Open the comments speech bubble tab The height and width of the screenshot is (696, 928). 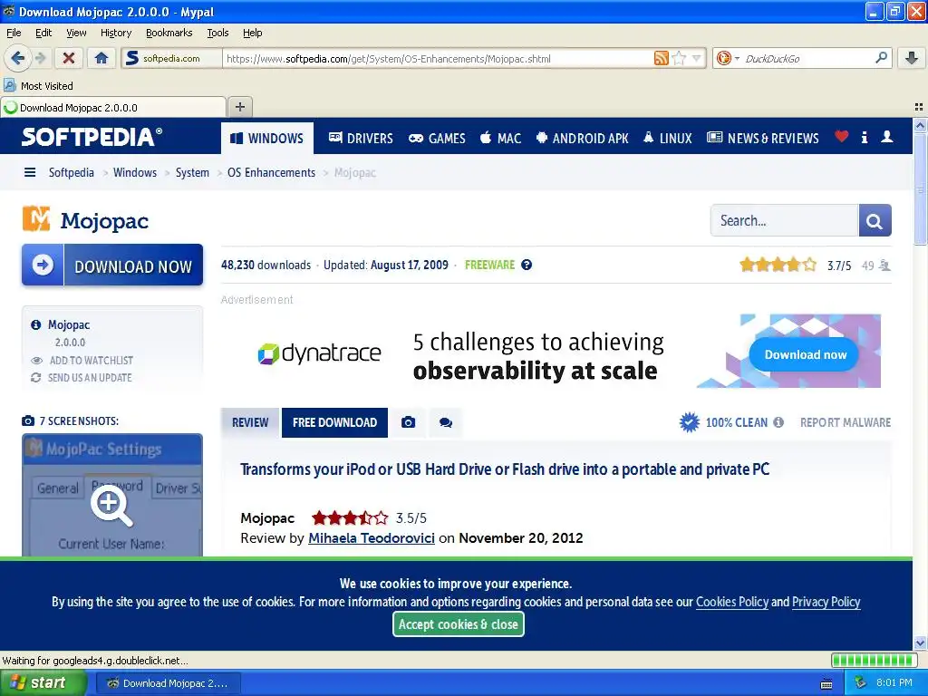pyautogui.click(x=446, y=422)
